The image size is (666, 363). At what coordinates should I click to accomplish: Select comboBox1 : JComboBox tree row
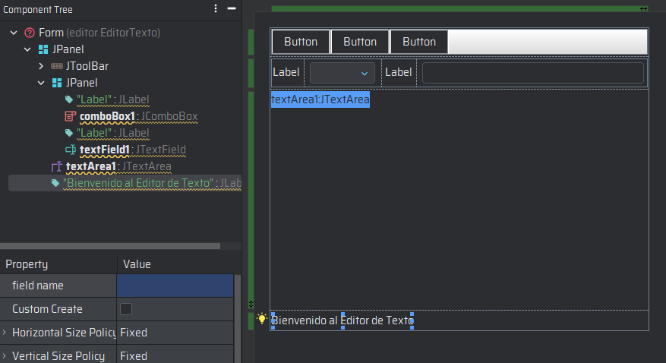(138, 116)
